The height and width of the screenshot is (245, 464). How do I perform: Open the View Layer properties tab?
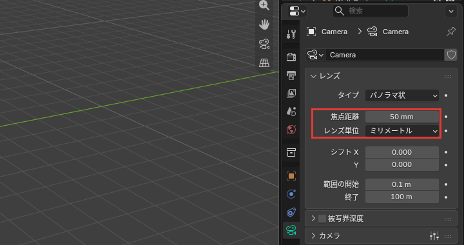tap(291, 93)
